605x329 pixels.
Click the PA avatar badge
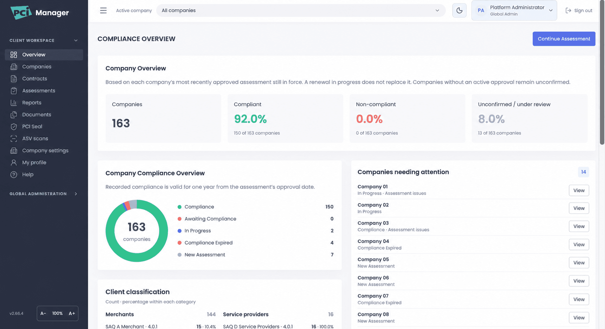[x=481, y=10]
